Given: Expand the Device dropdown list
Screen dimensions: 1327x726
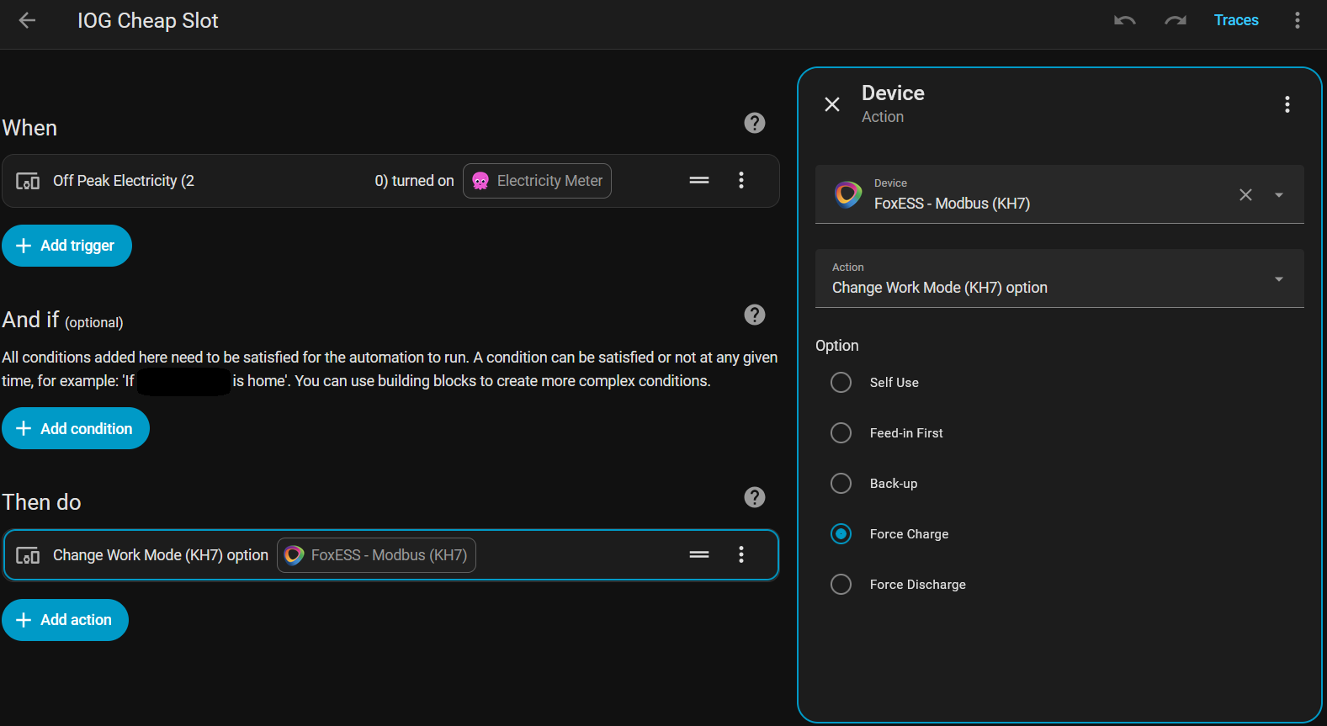Looking at the screenshot, I should pos(1279,194).
